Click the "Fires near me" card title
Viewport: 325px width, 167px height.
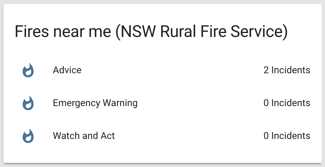click(x=63, y=32)
